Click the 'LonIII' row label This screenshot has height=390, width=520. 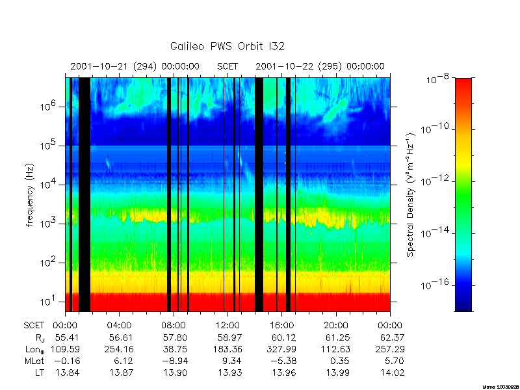pyautogui.click(x=35, y=350)
